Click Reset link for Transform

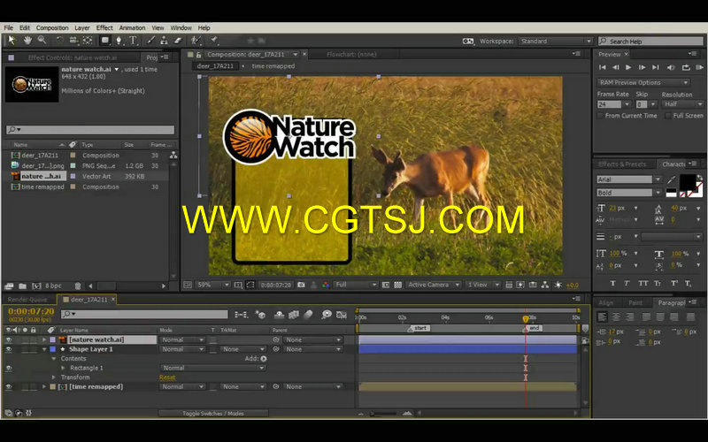pos(167,377)
